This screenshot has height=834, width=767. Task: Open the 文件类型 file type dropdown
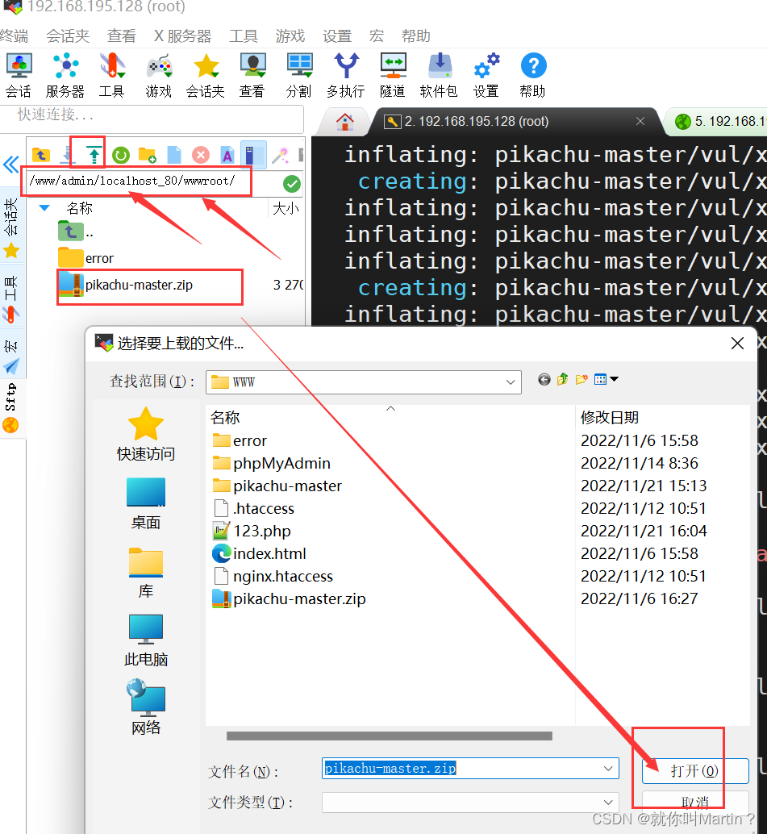pos(611,802)
